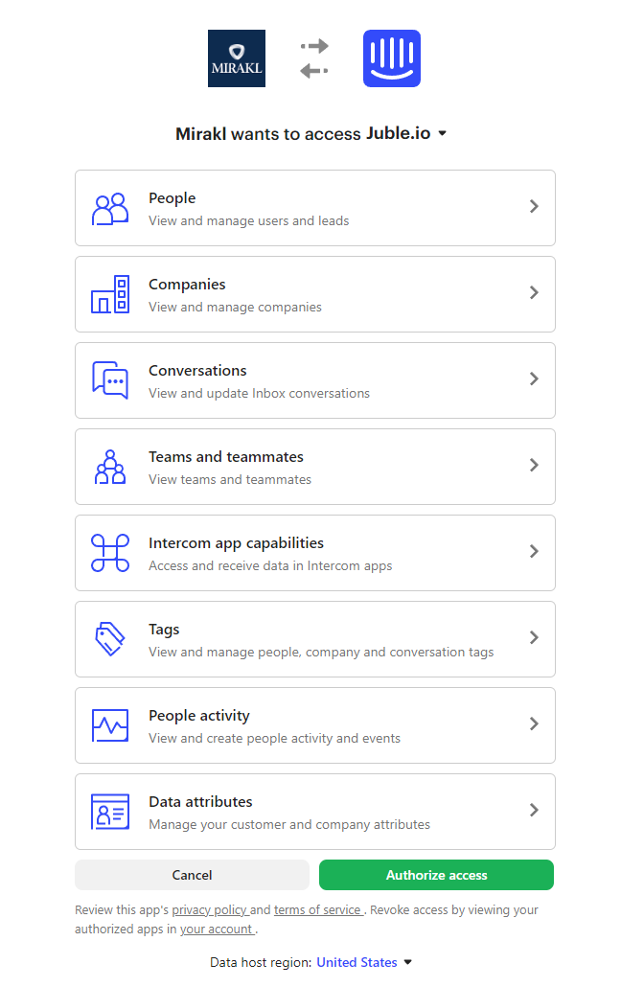Click the Companies buildings icon
Viewport: 621px width, 987px height.
click(110, 294)
